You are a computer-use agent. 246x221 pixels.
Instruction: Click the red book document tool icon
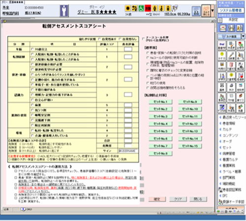click(231, 66)
